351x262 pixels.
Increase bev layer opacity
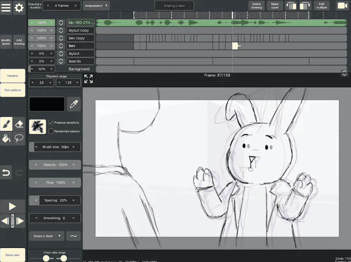pos(51,46)
